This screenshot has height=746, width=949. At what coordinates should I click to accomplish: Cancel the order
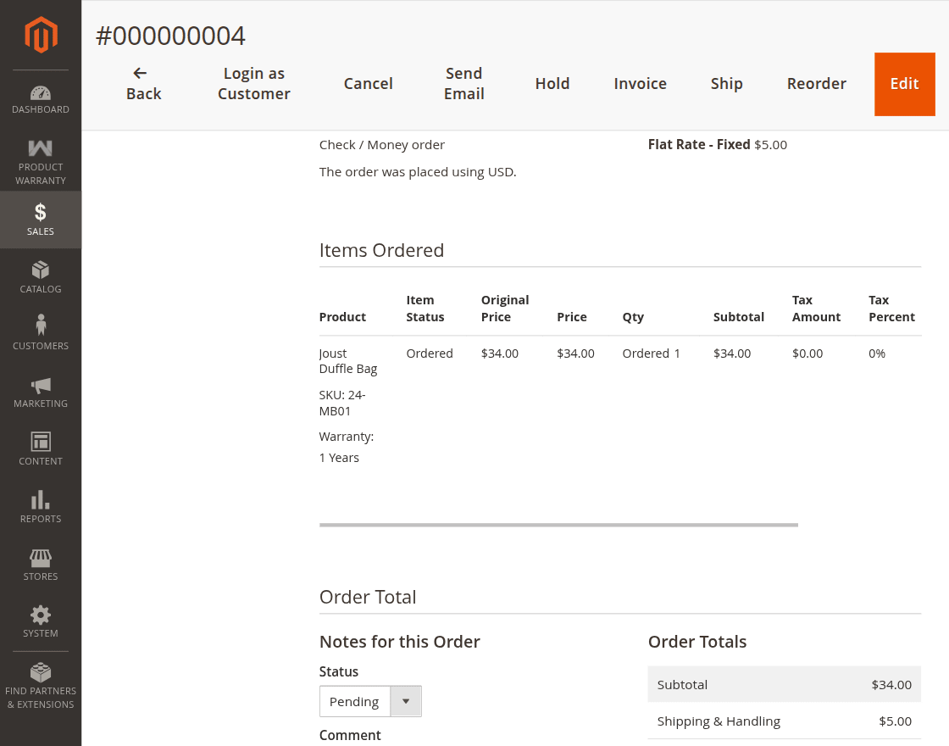click(368, 84)
